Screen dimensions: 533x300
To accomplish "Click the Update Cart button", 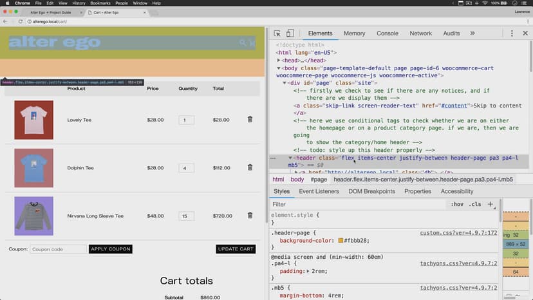I will [x=236, y=249].
